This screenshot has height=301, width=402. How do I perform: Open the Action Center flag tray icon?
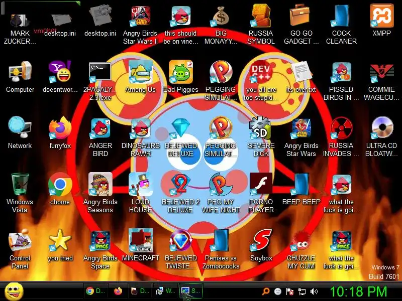[290, 291]
